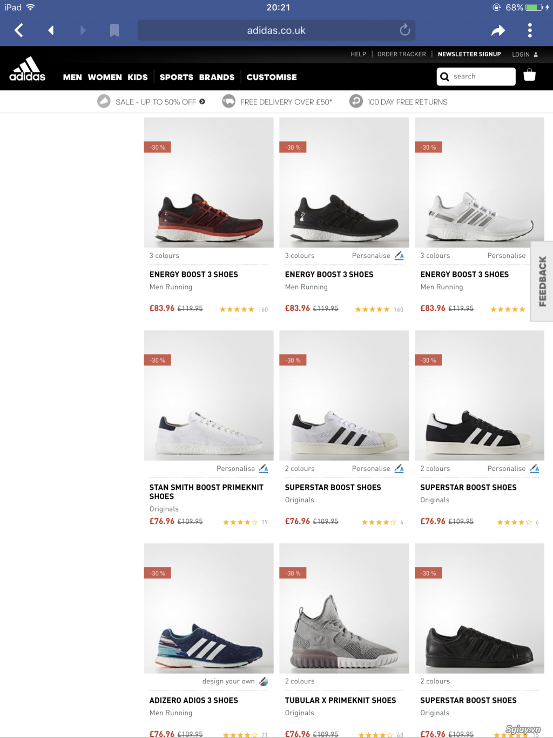The width and height of the screenshot is (553, 738).
Task: Tap the share arrow icon
Action: [498, 30]
